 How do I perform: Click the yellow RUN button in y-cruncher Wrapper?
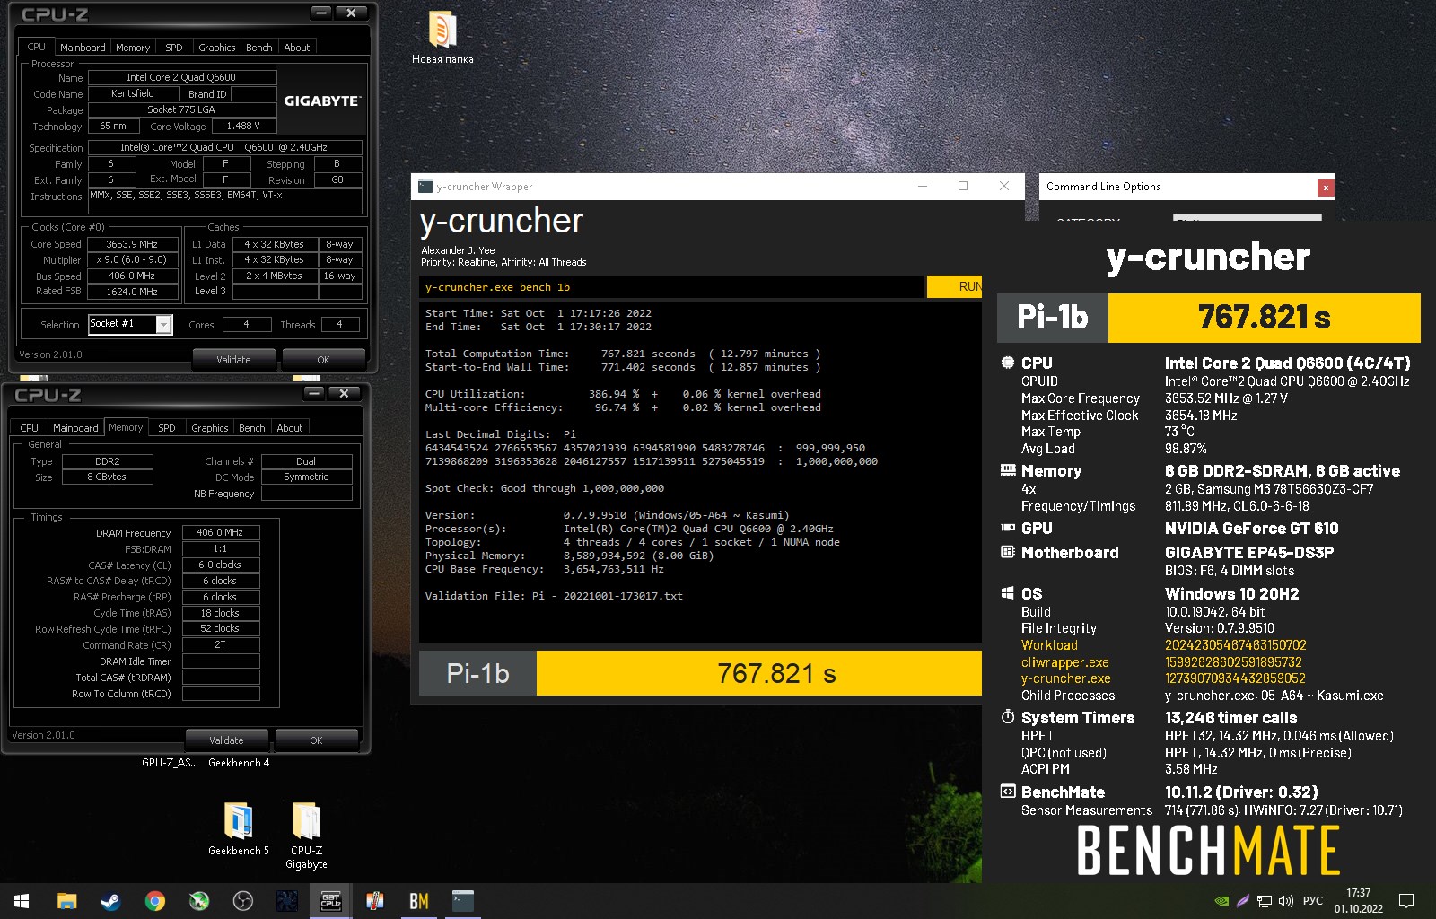tap(955, 286)
